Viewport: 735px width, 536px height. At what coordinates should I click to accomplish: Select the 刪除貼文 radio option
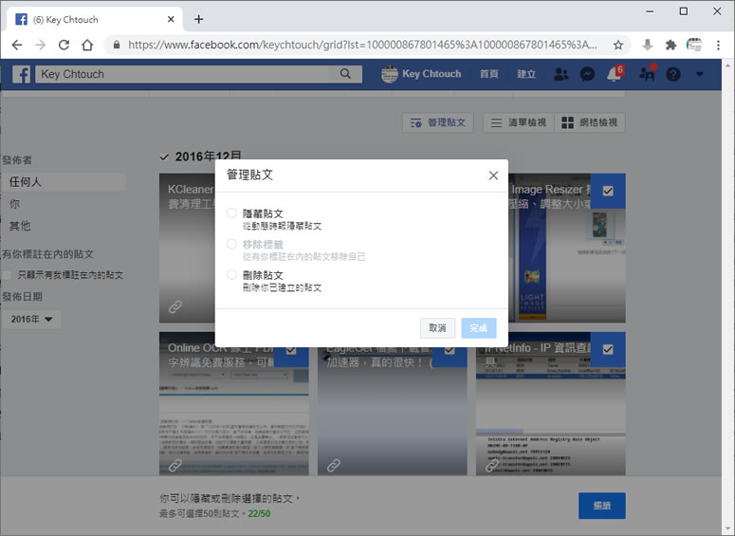pos(232,275)
